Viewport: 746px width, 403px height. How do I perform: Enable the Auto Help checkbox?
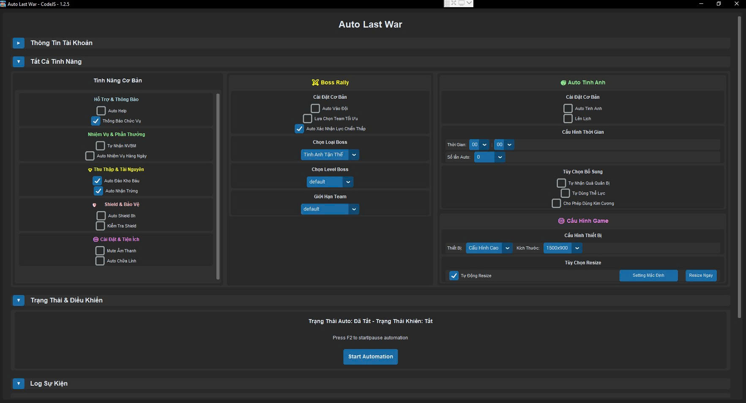101,111
